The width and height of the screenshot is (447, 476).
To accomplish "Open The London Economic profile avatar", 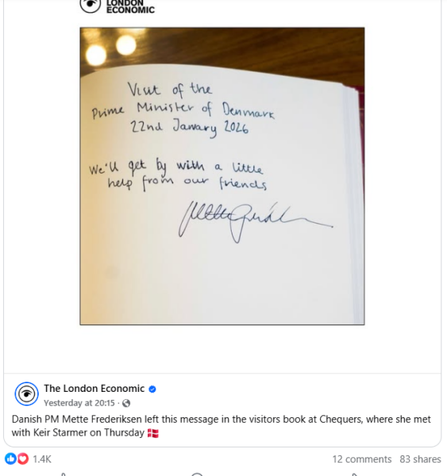I will pyautogui.click(x=27, y=394).
